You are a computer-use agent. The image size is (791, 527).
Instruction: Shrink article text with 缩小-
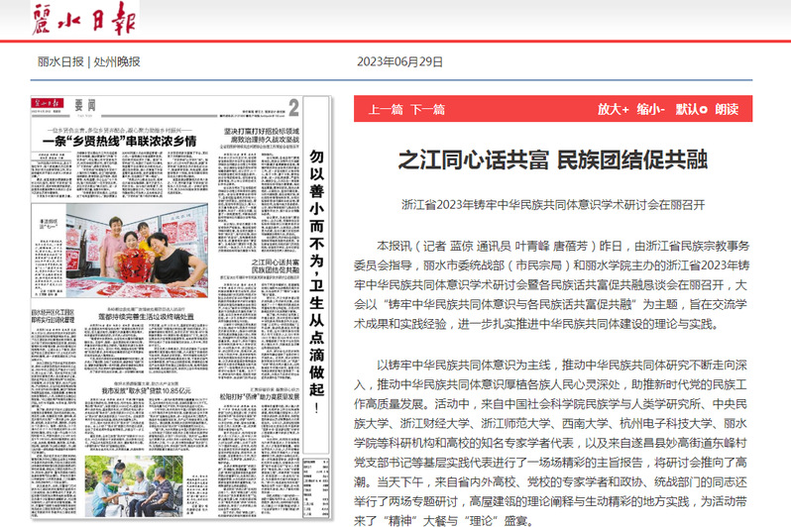[x=651, y=109]
